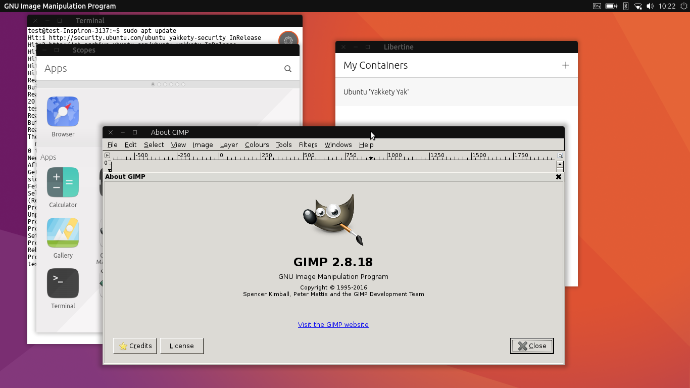Click the GIMP 2.8.18 version text
This screenshot has height=388, width=690.
pos(333,262)
